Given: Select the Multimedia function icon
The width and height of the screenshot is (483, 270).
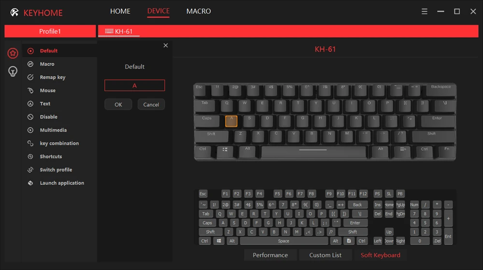Looking at the screenshot, I should 30,130.
